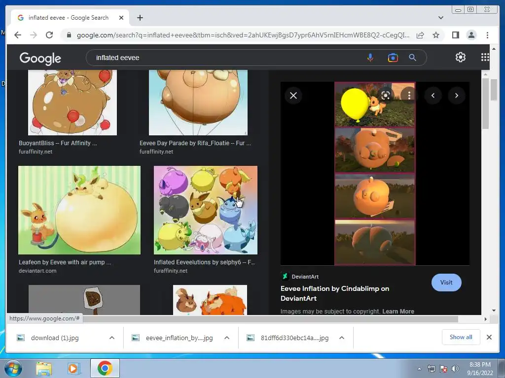Click Inflated Eeveelutions by selphy6 caption
The image size is (505, 378).
tap(204, 262)
